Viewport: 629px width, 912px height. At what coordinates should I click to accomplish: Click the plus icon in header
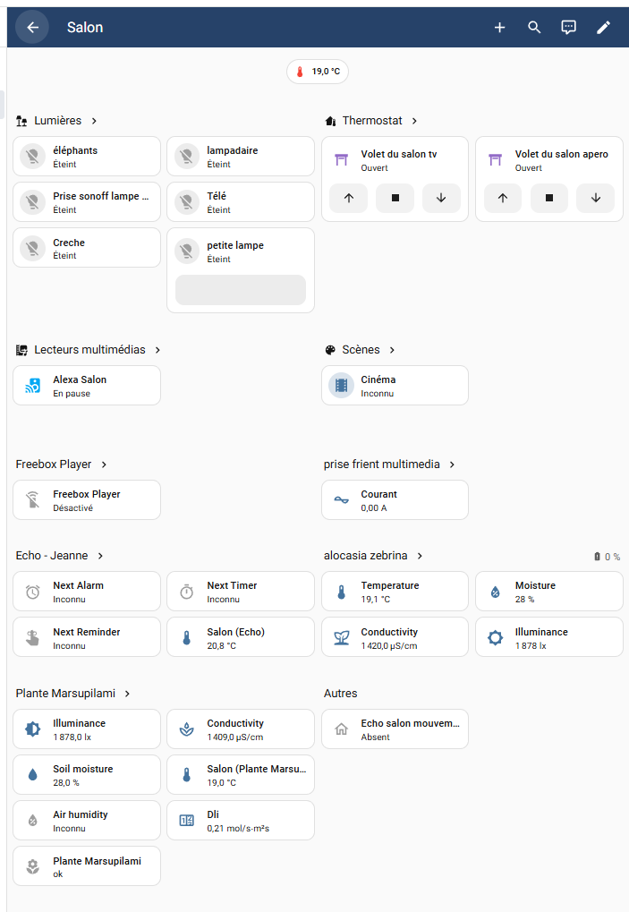pyautogui.click(x=500, y=28)
